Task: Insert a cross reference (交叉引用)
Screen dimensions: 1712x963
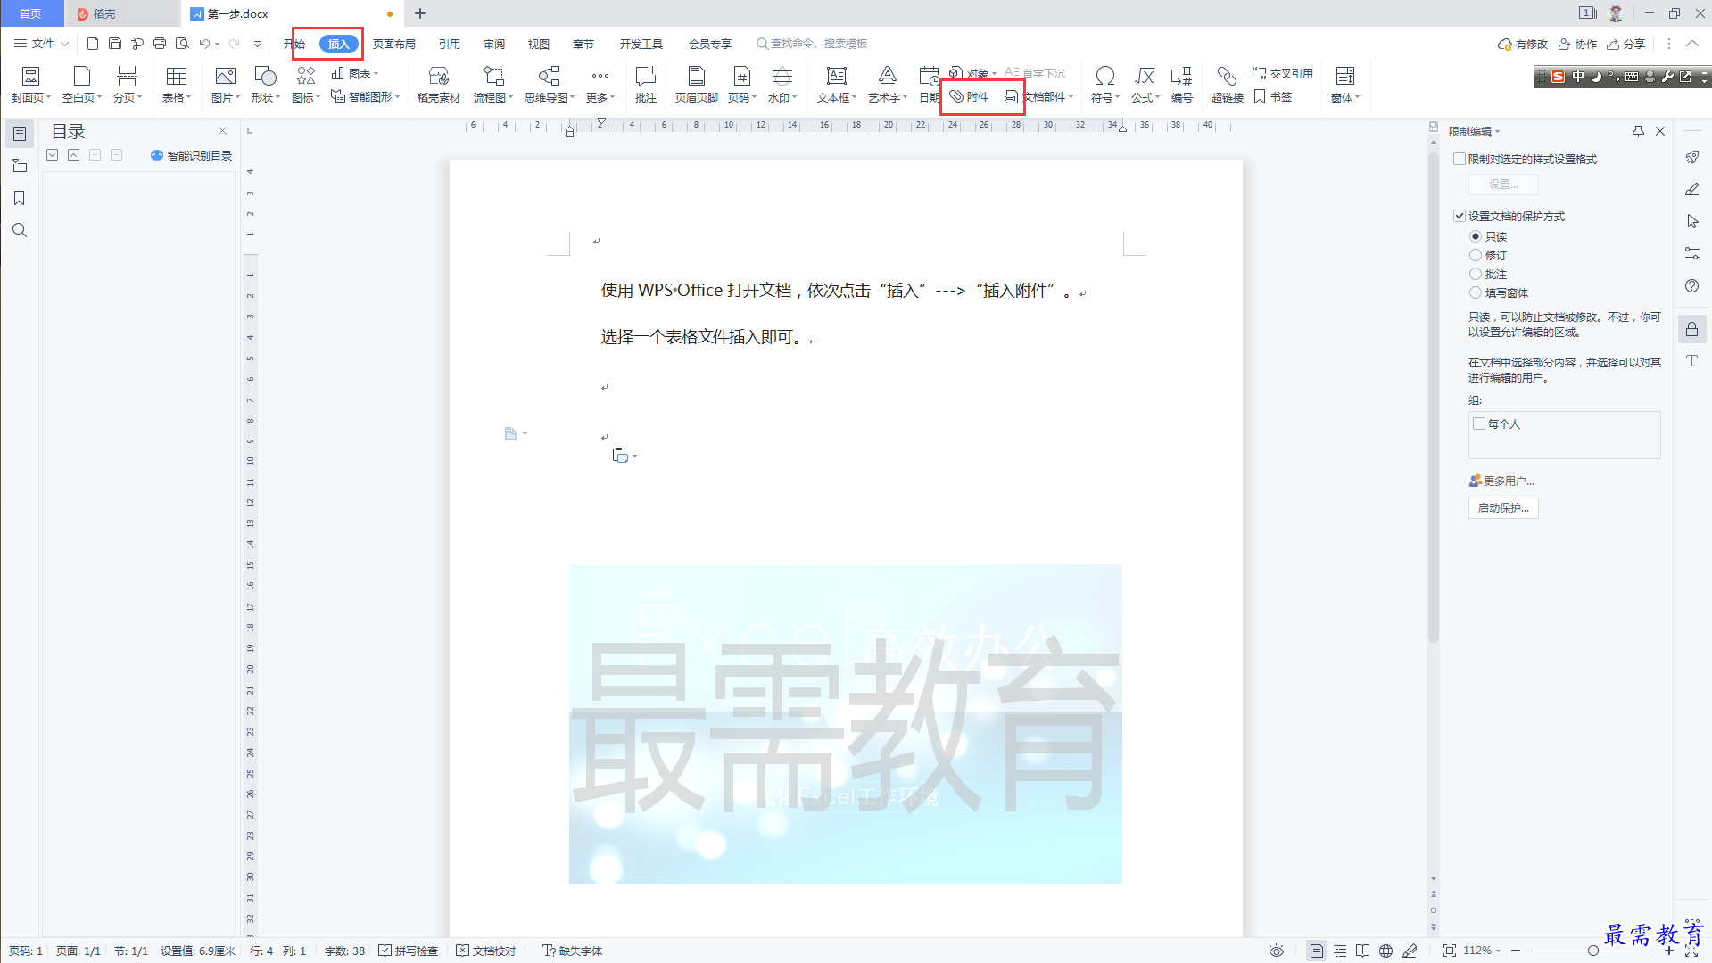Action: point(1282,73)
